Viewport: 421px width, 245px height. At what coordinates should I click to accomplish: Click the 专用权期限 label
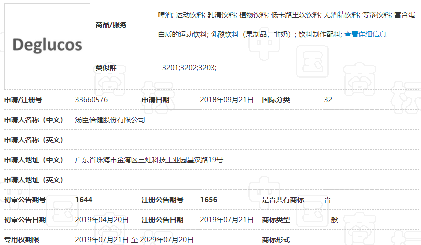[22, 240]
